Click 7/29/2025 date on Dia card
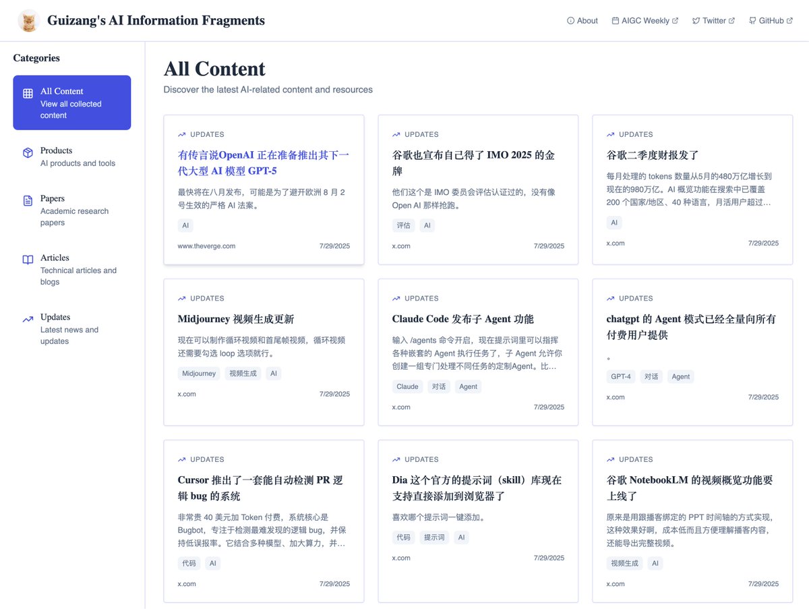 549,558
